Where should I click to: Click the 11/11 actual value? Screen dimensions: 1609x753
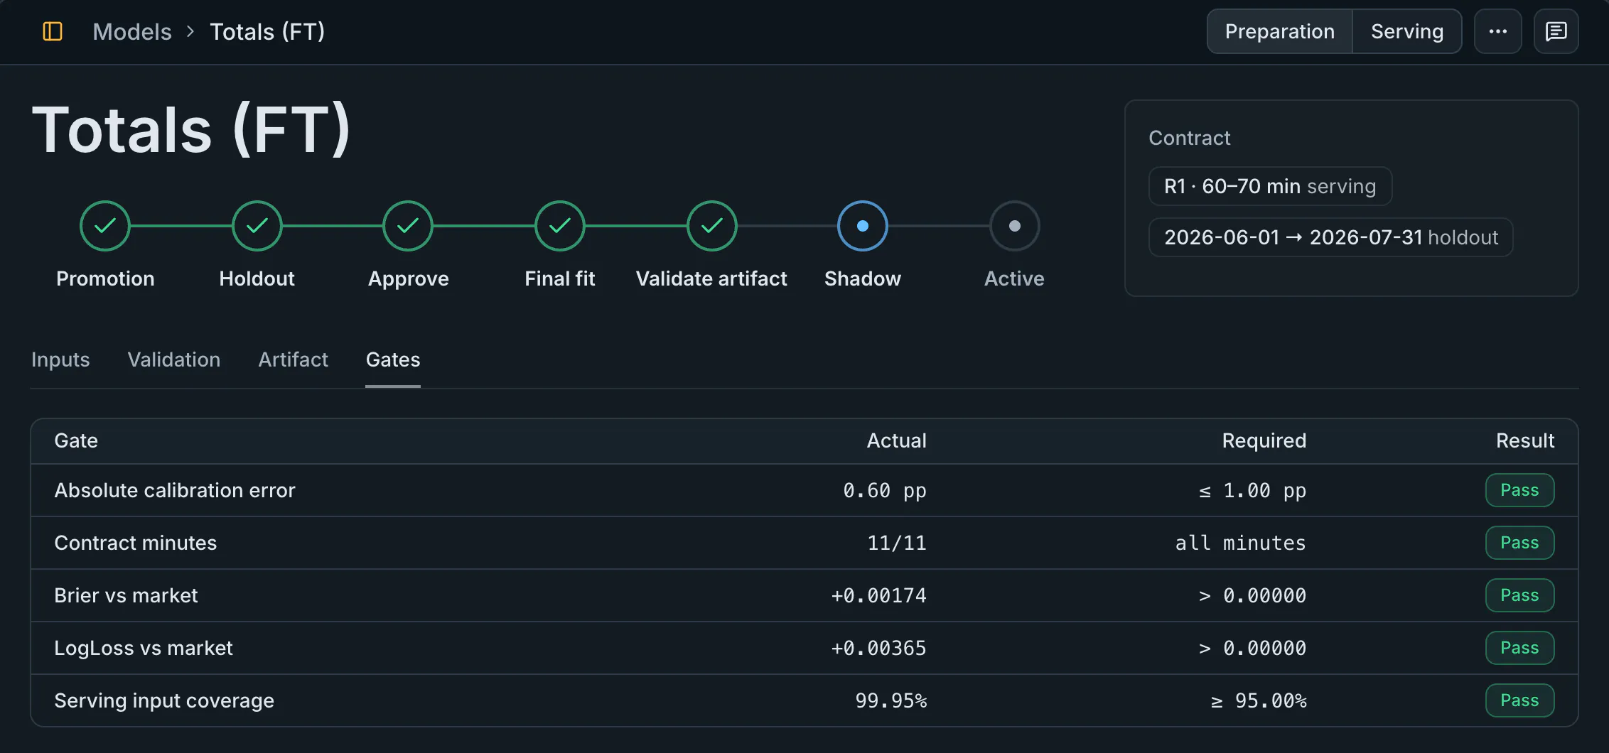pyautogui.click(x=897, y=543)
